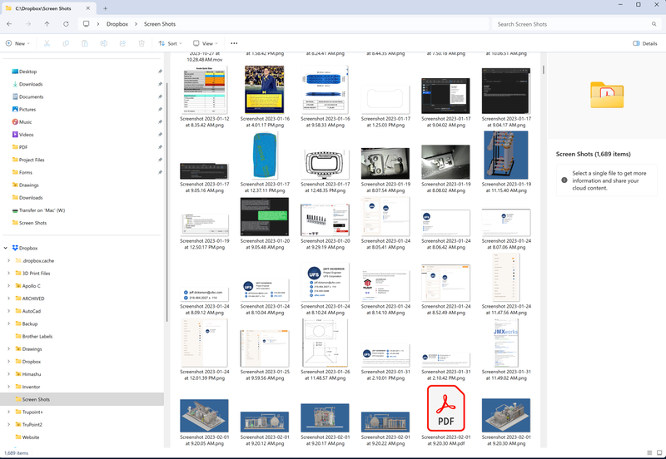Select the Brother Labels folder in tree
Viewport: 666px width, 459px height.
37,336
